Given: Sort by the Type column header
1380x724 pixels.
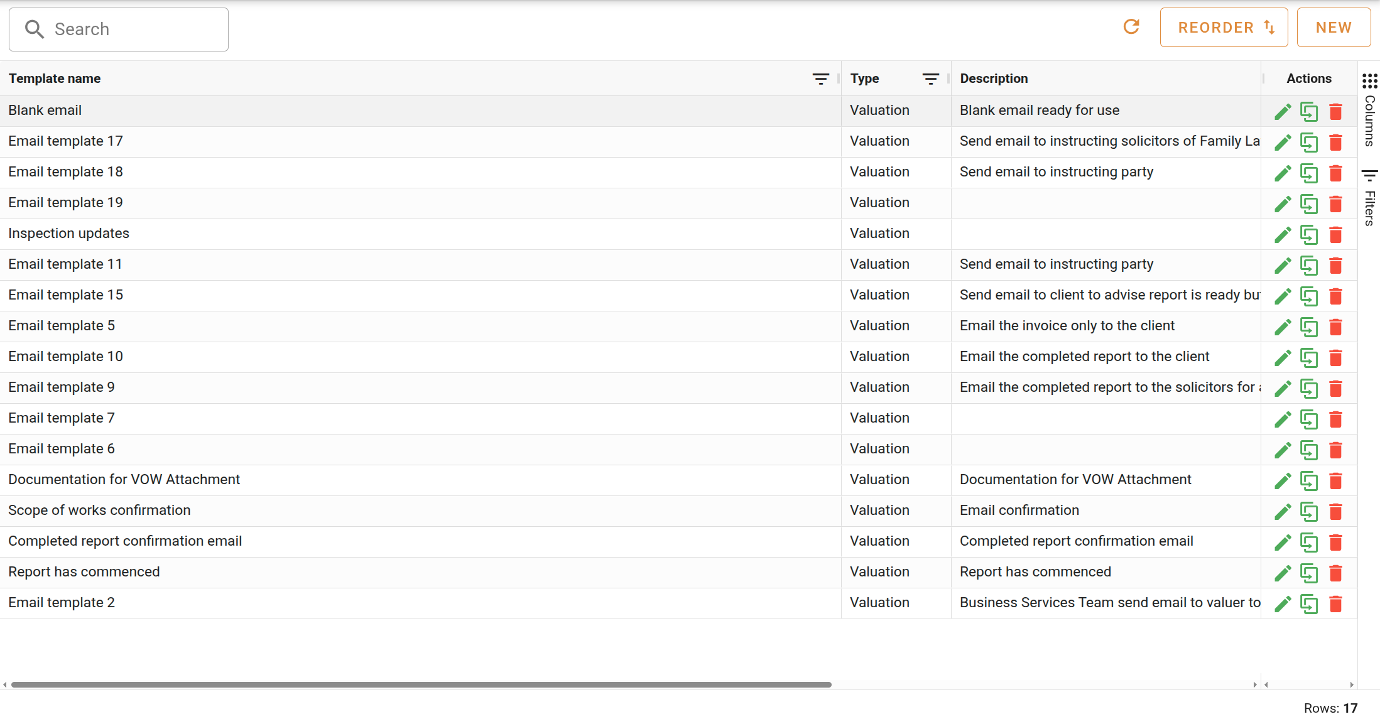Looking at the screenshot, I should click(864, 78).
